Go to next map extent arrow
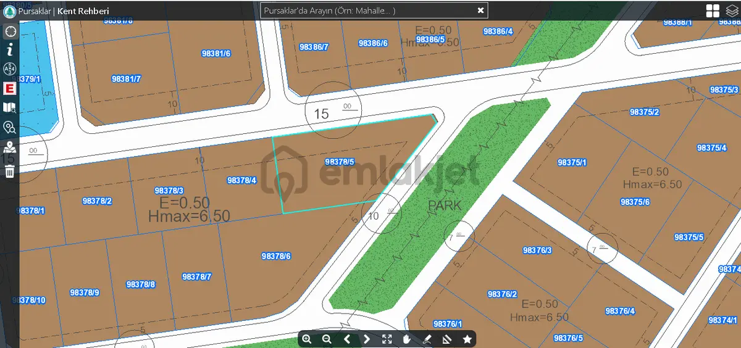 point(367,339)
